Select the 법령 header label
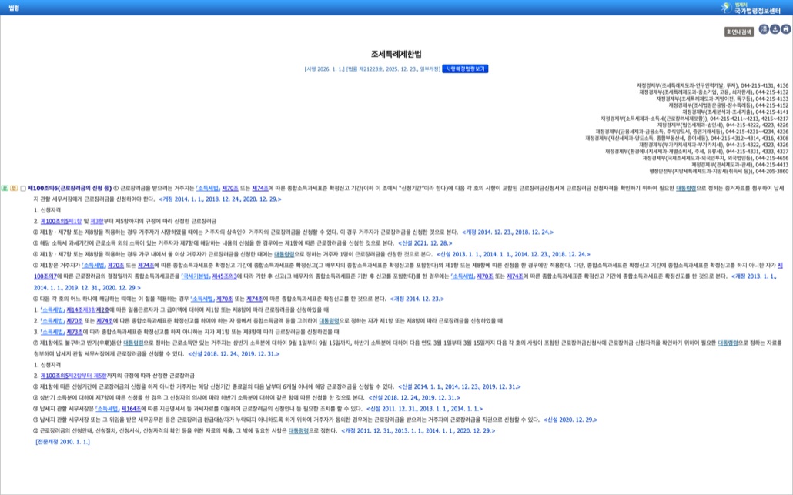 [x=14, y=8]
